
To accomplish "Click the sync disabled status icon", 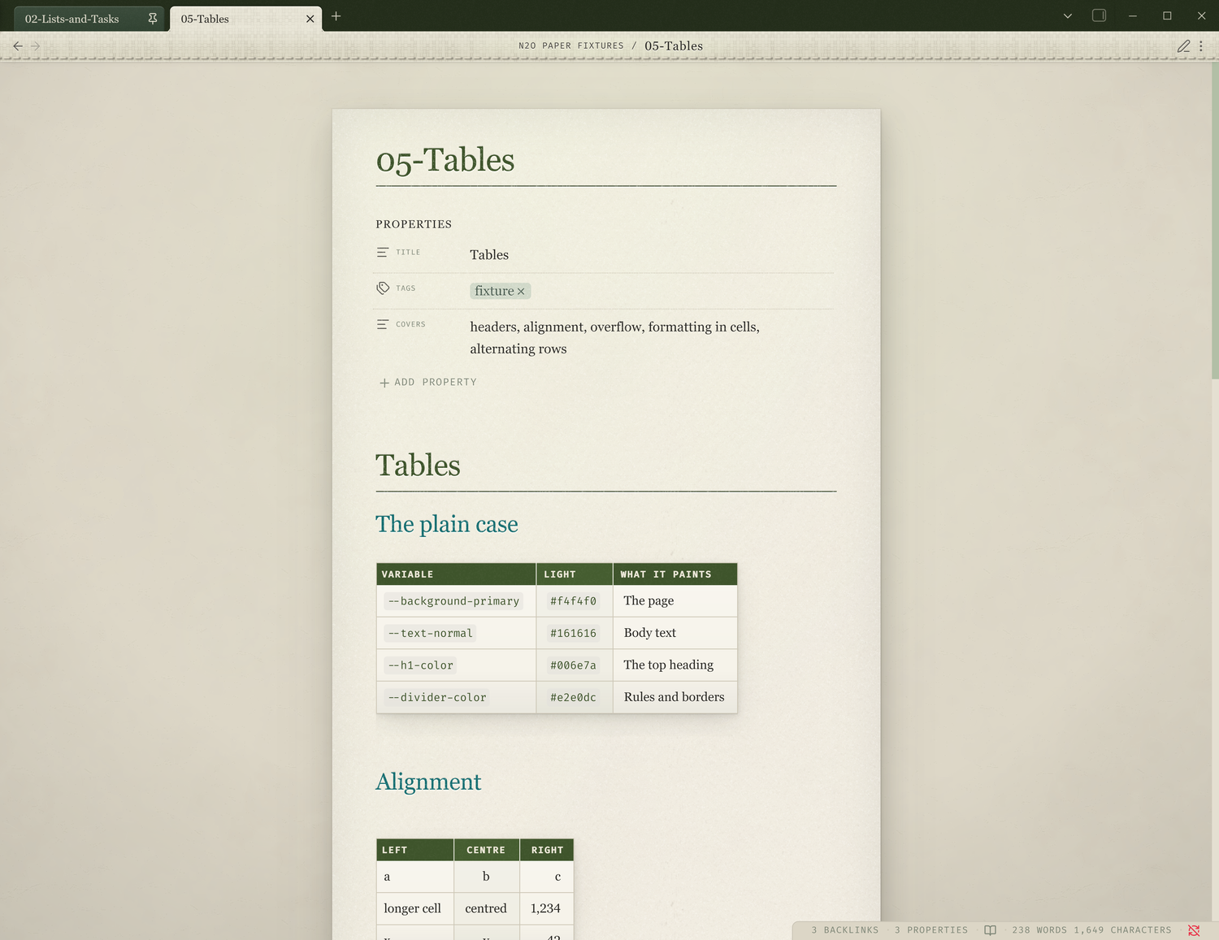I will point(1194,930).
